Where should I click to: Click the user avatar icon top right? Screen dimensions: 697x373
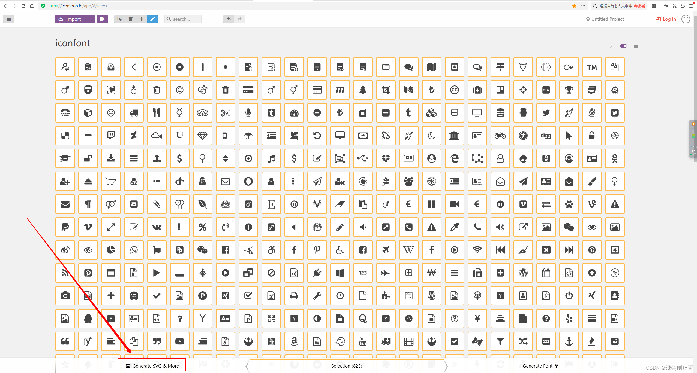click(x=686, y=19)
